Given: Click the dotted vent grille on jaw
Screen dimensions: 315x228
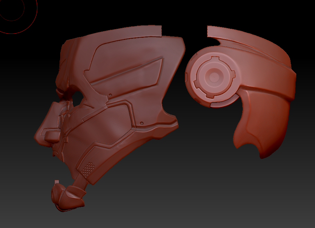Looking at the screenshot, I should click(x=89, y=168).
